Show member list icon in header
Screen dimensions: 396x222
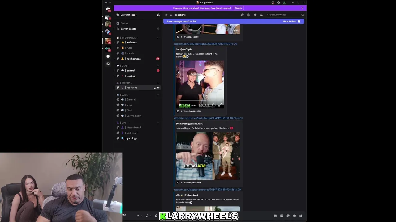click(261, 15)
